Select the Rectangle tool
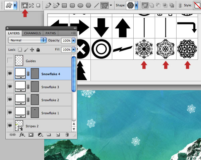Image resolution: width=201 pixels, height=160 pixels. click(64, 5)
